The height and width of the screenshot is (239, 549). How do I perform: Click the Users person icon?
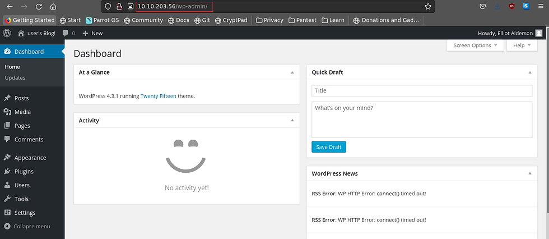(7, 185)
